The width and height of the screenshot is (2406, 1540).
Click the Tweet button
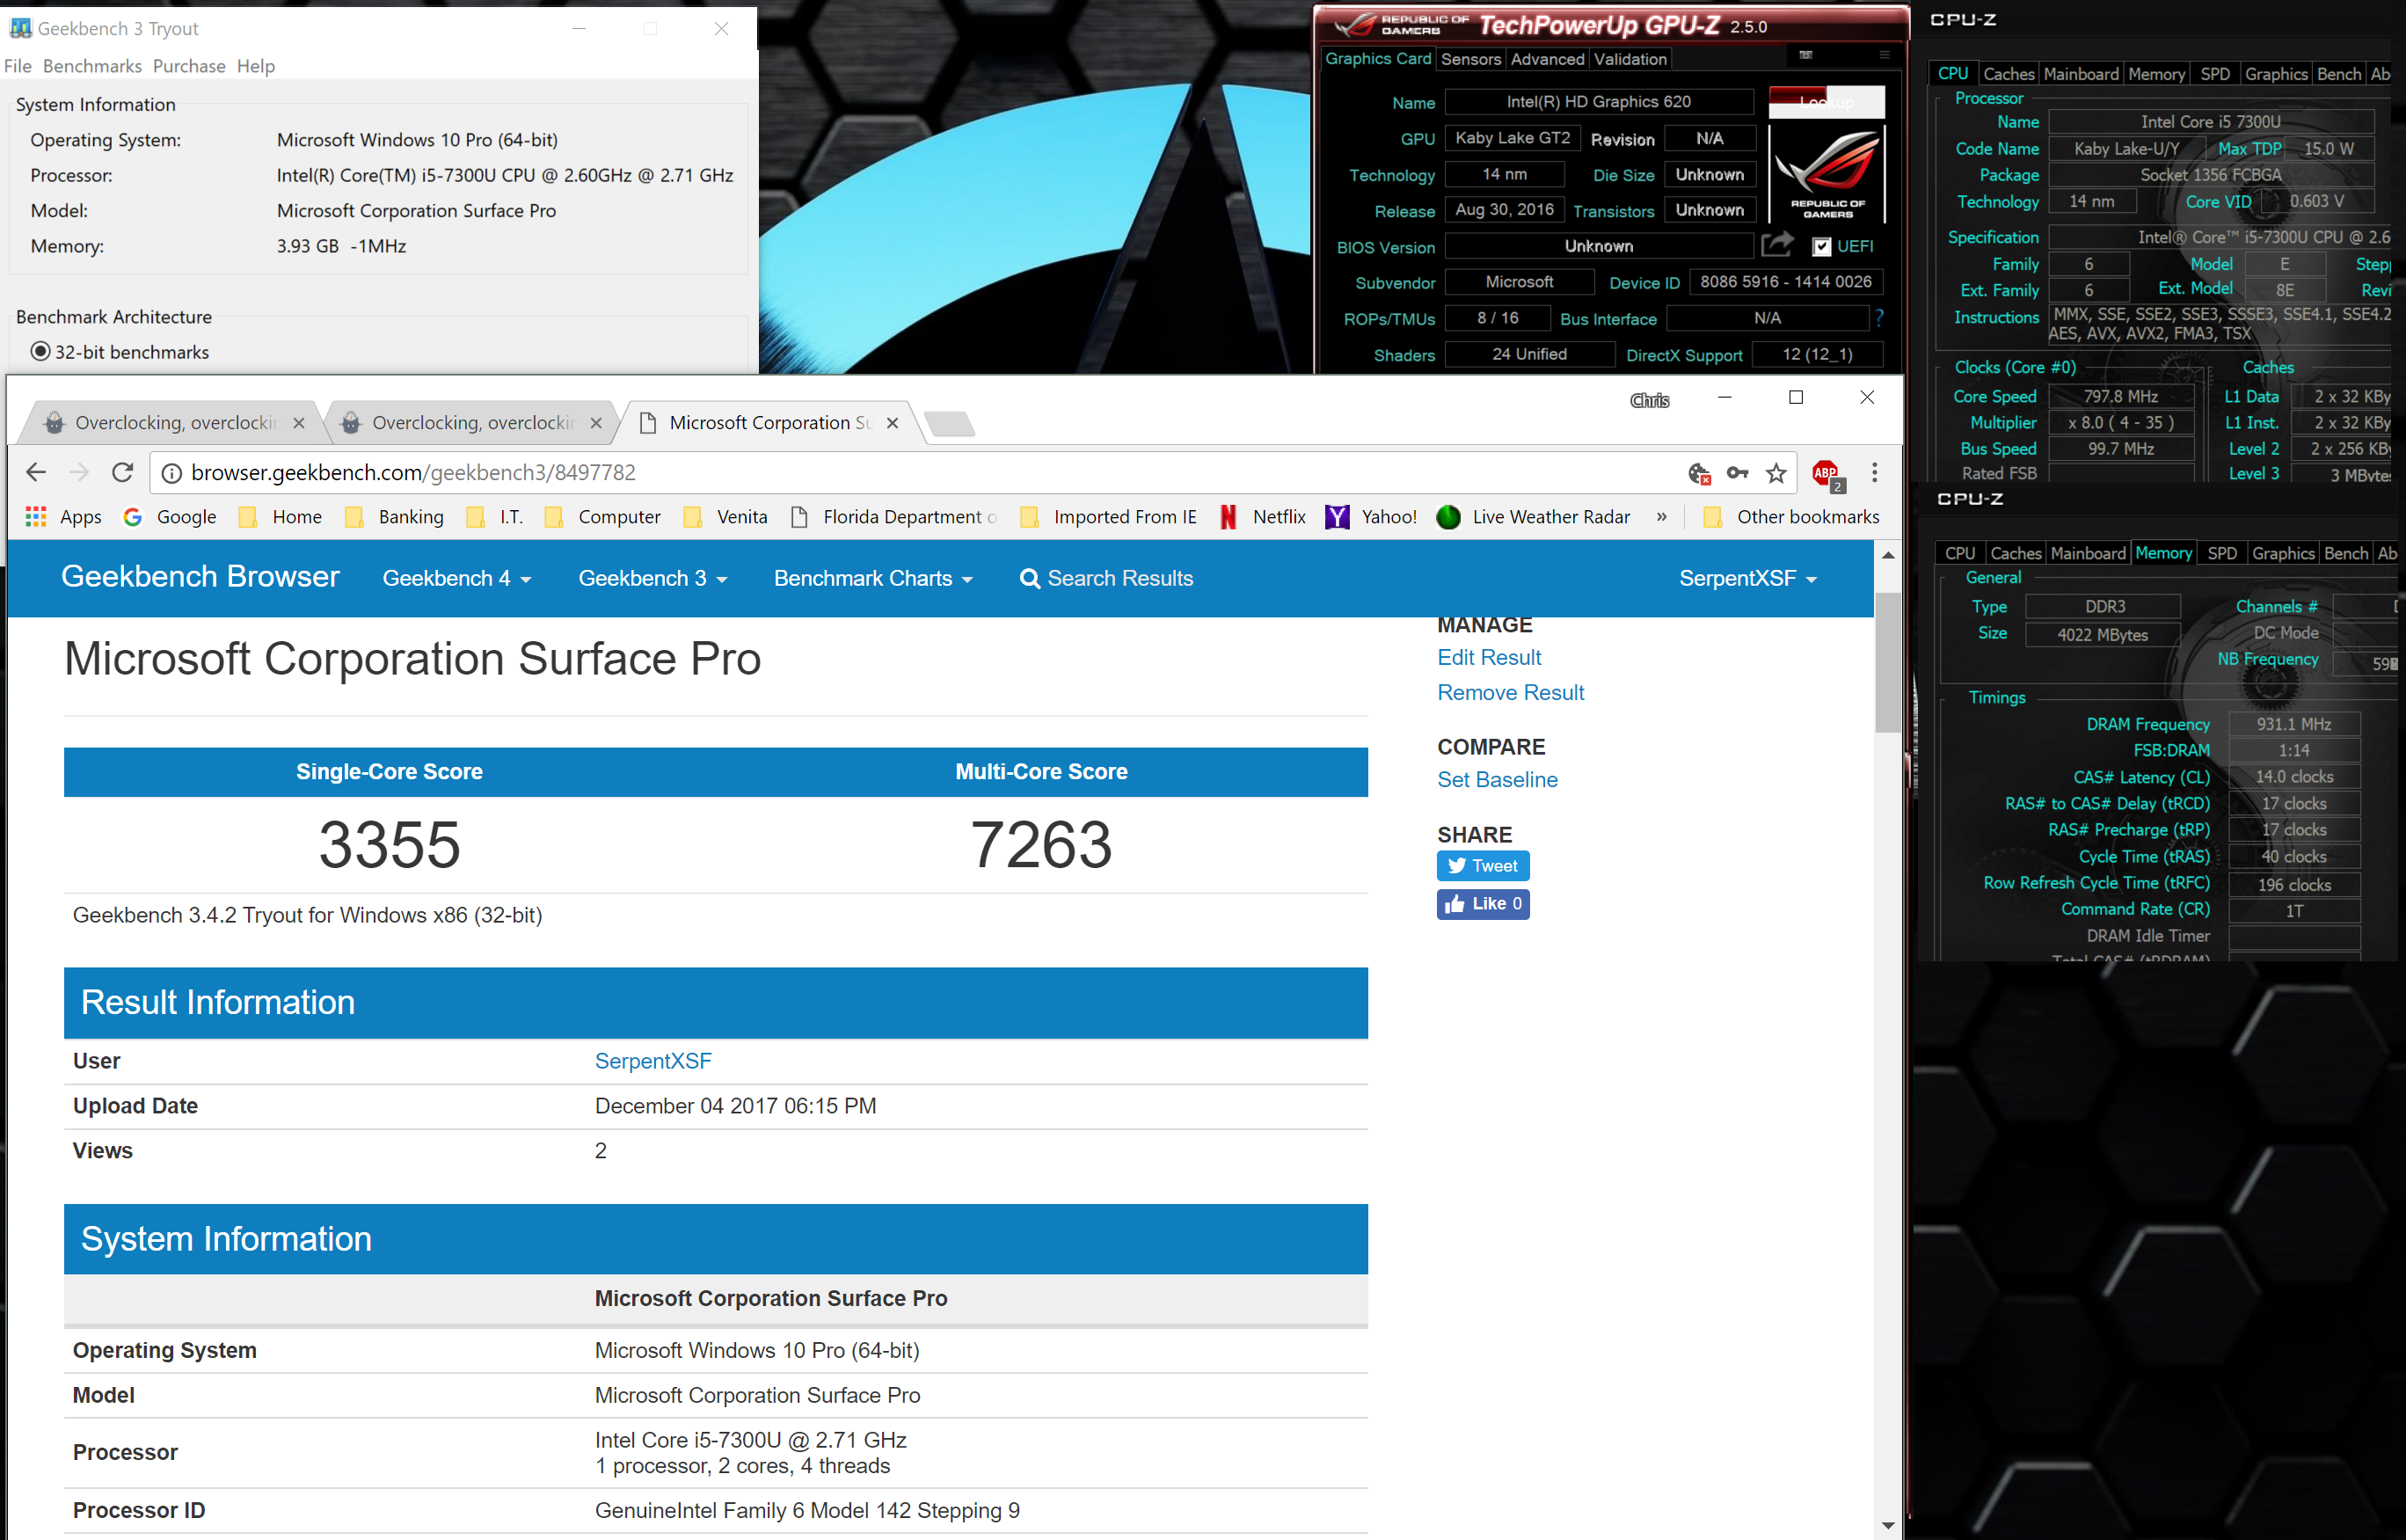[x=1484, y=866]
